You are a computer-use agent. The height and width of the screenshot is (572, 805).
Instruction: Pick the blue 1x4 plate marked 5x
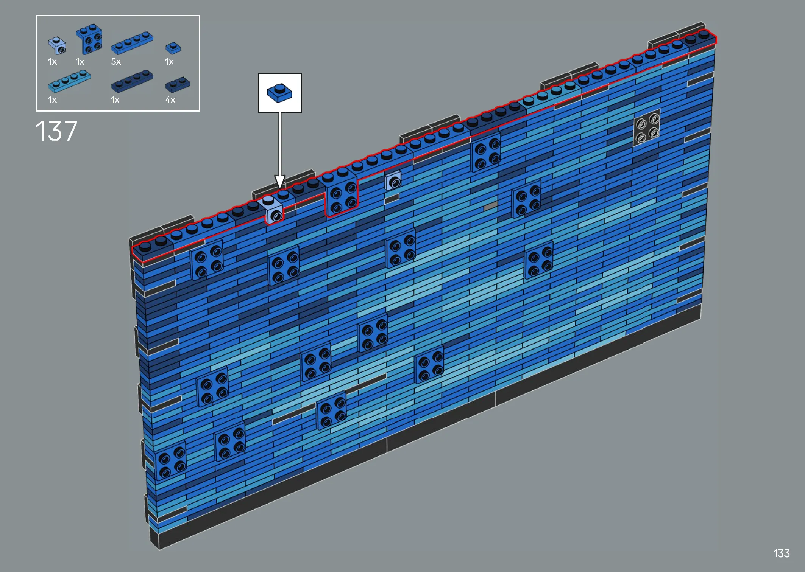132,42
